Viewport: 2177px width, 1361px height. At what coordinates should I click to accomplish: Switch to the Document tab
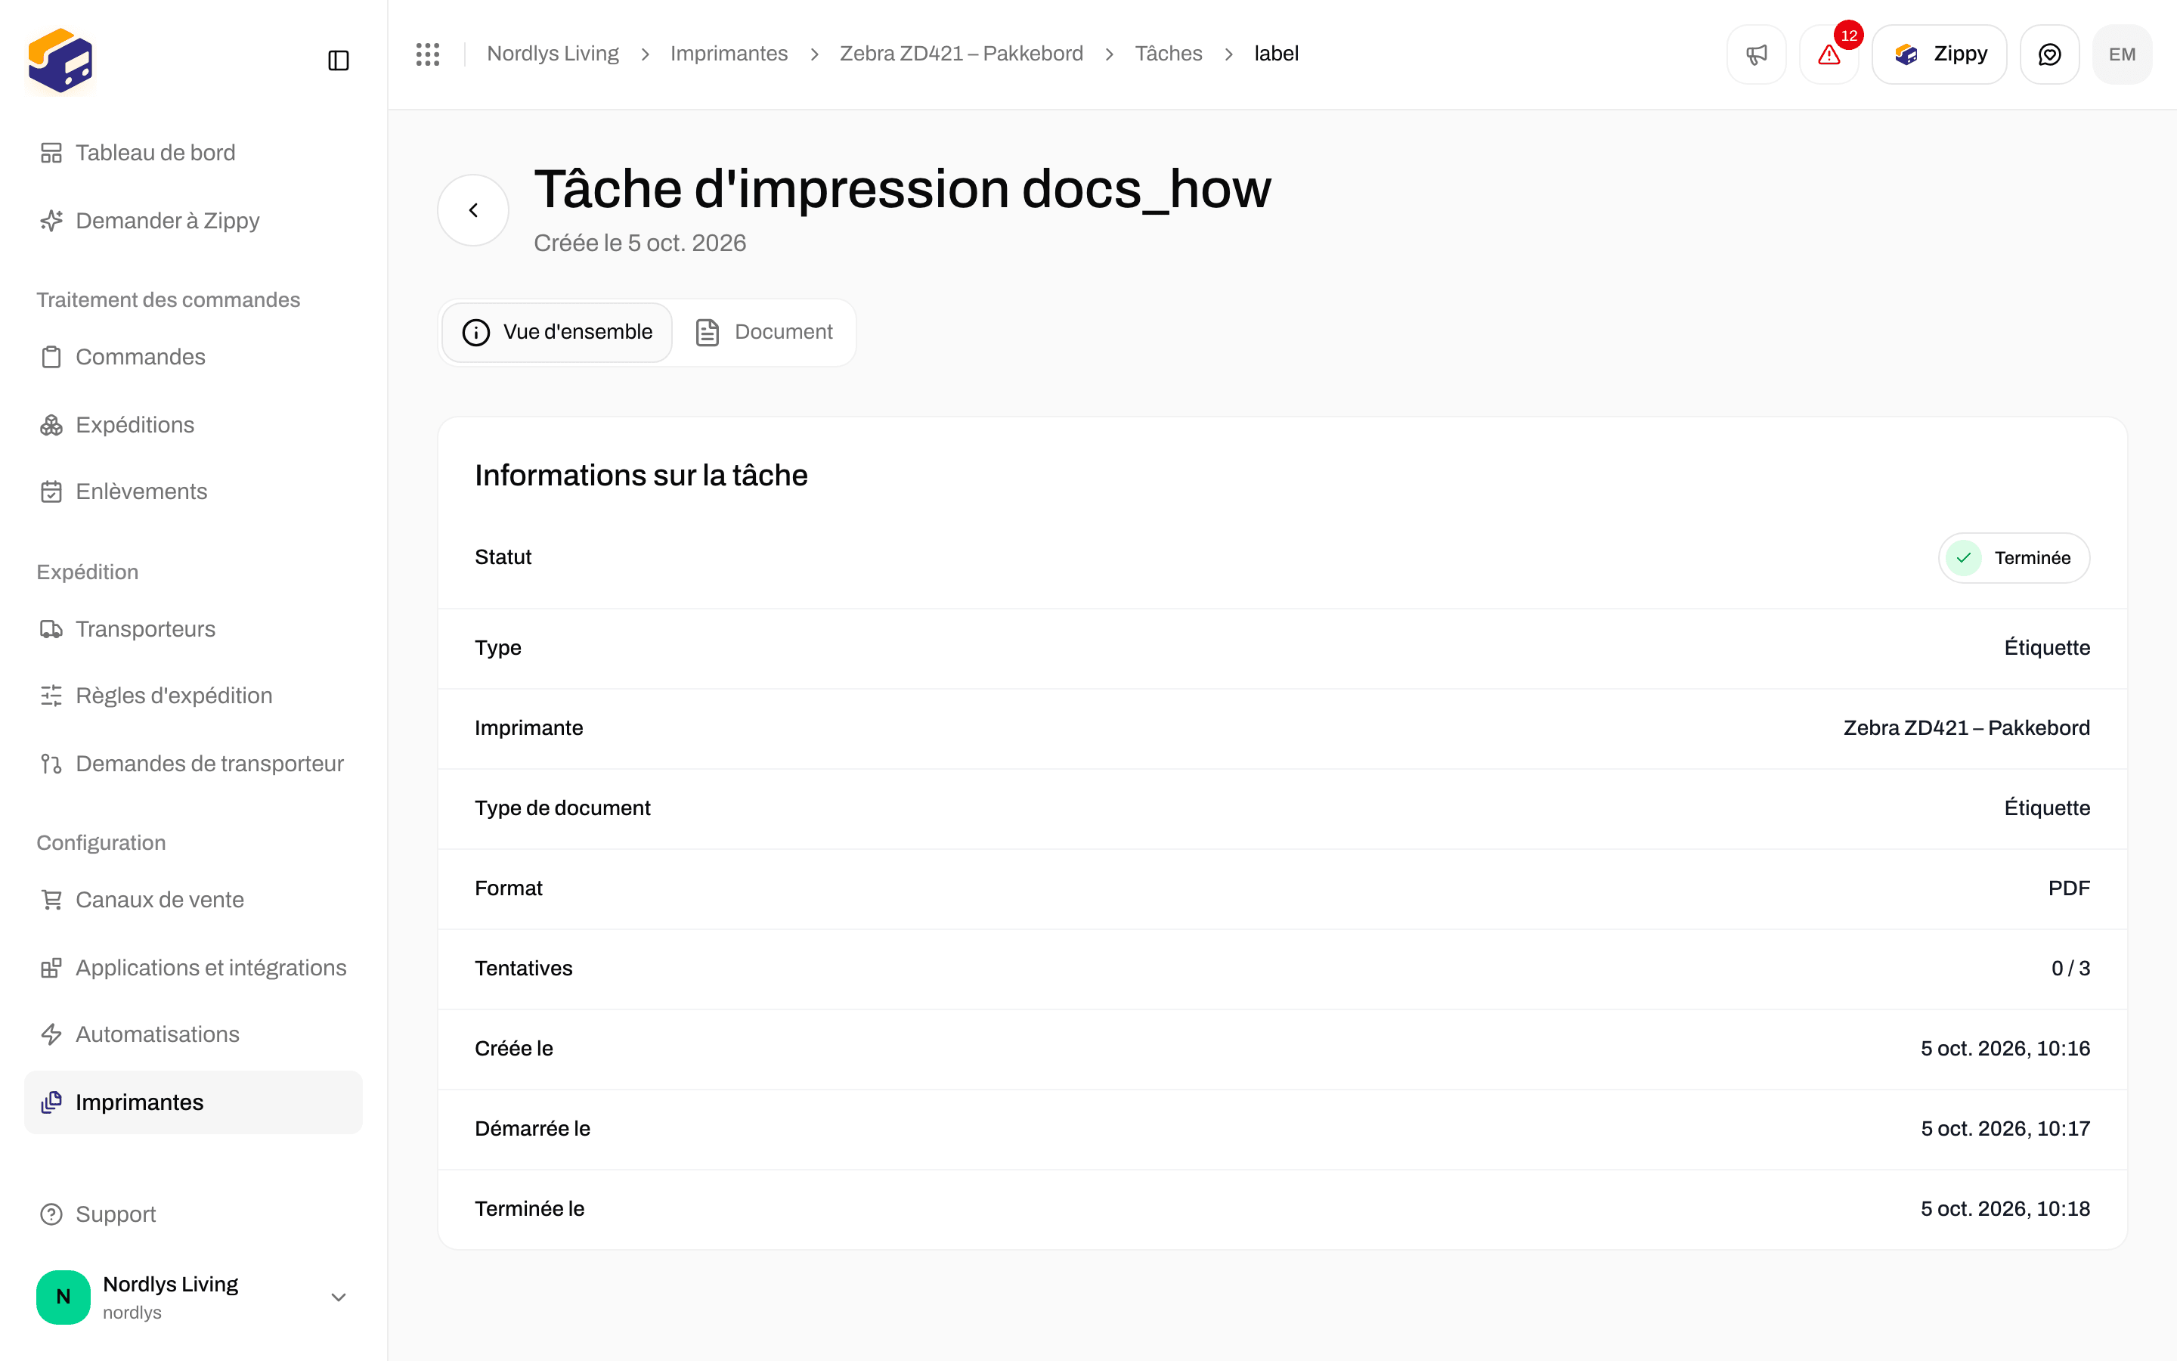(x=765, y=332)
